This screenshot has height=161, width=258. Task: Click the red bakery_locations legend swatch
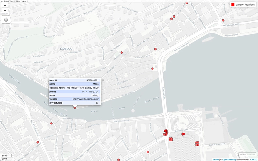(x=233, y=5)
